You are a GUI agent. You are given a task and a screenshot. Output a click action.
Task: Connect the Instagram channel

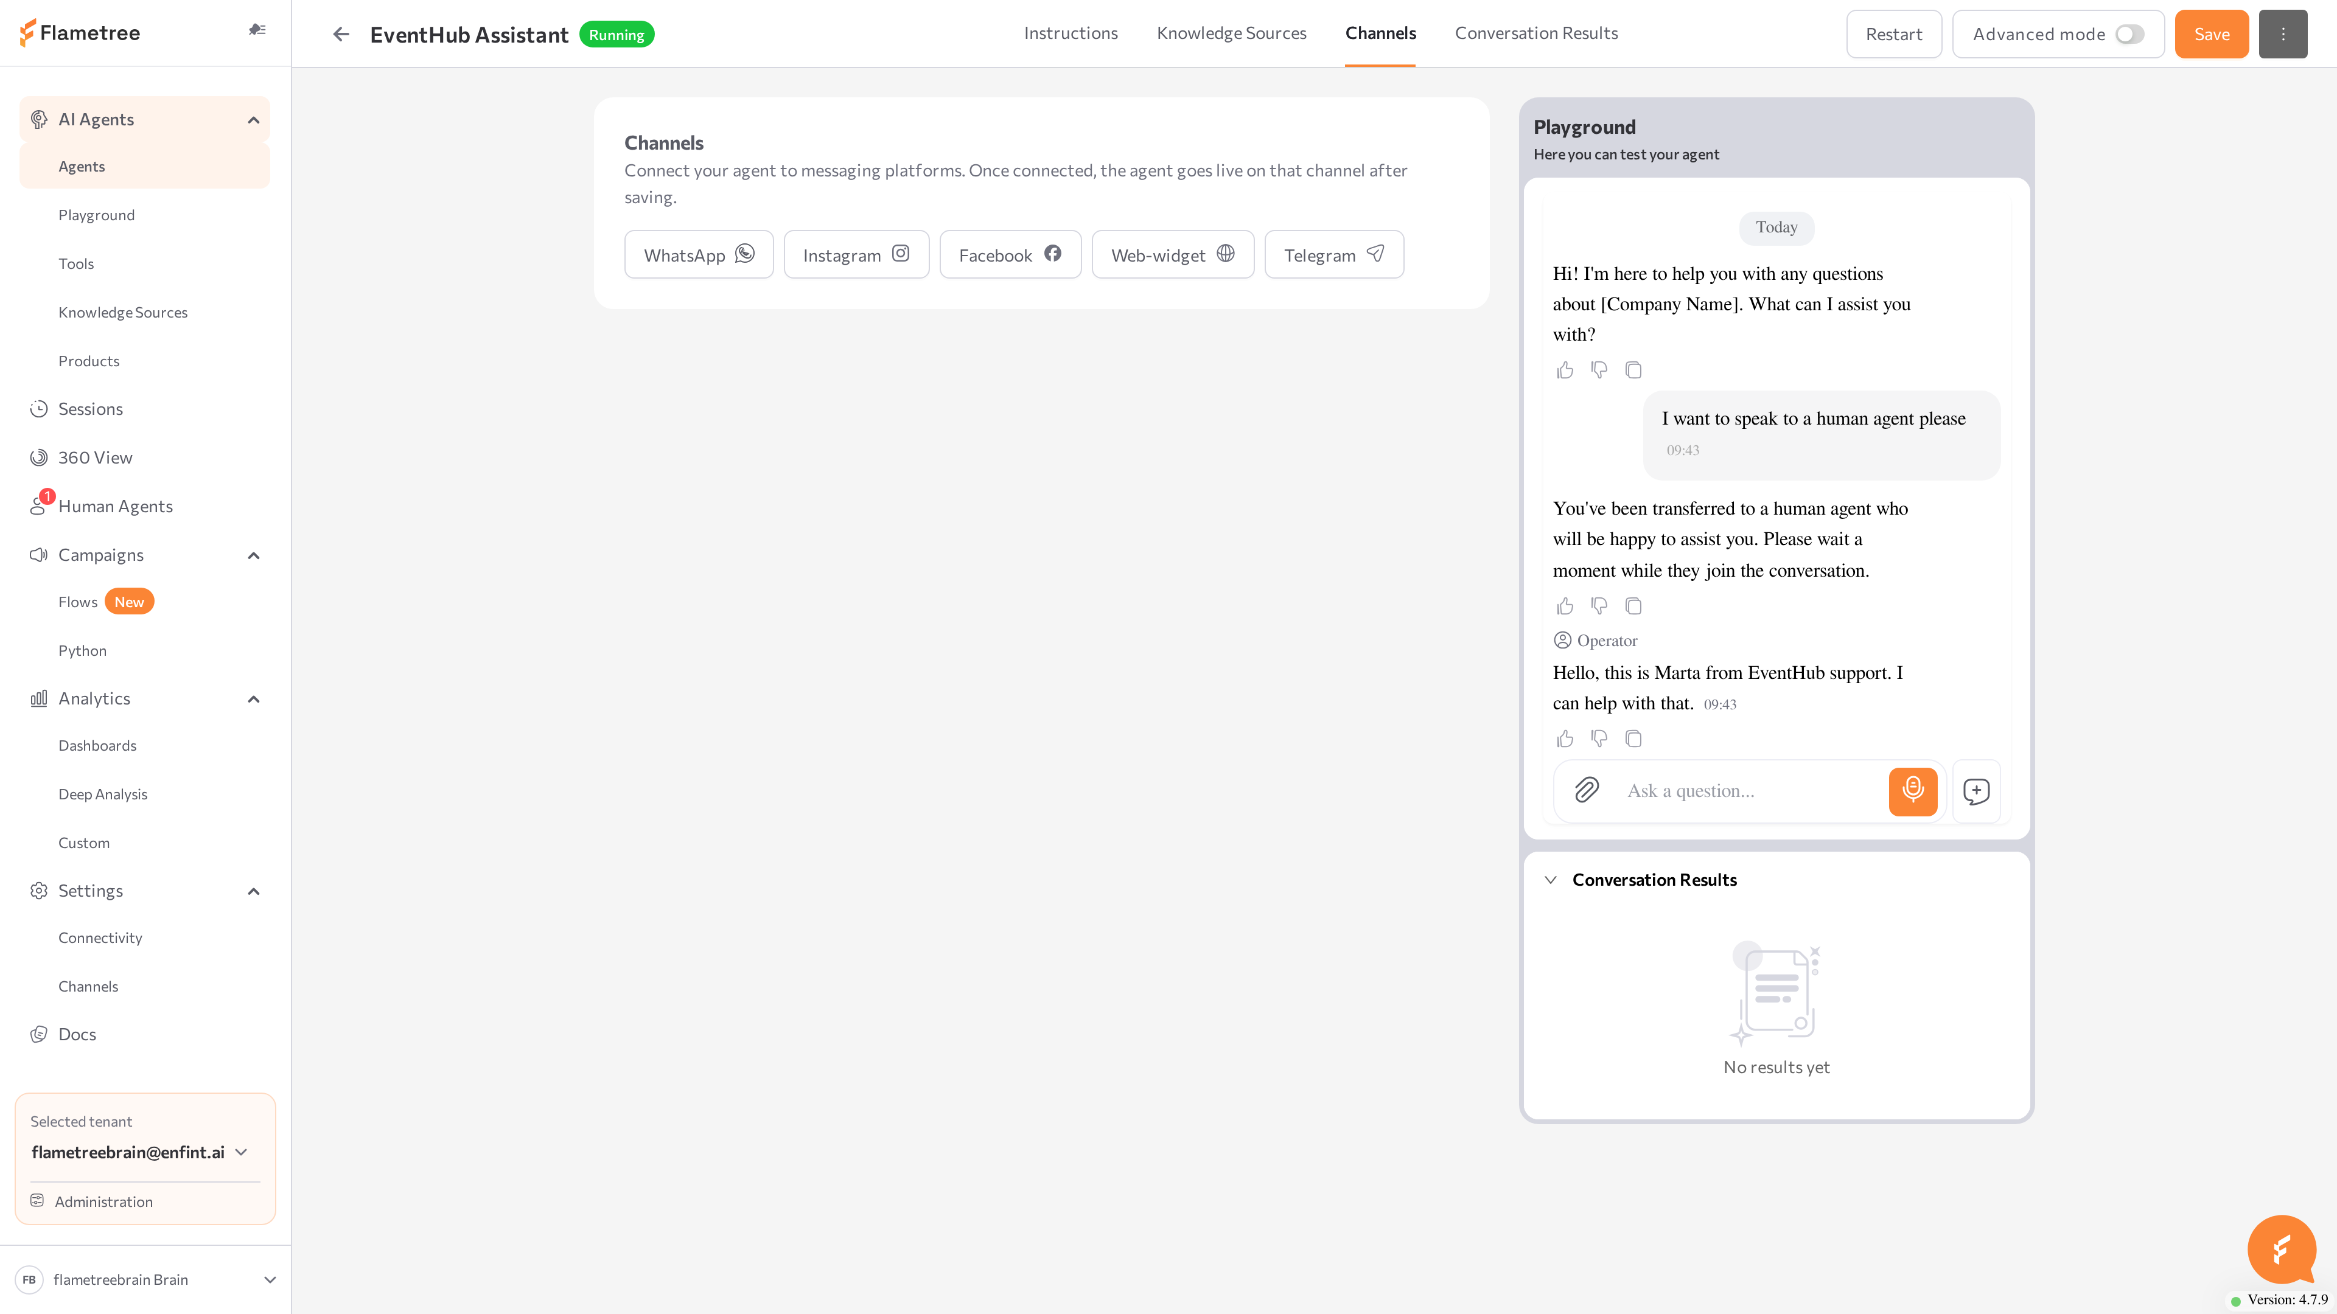coord(856,255)
